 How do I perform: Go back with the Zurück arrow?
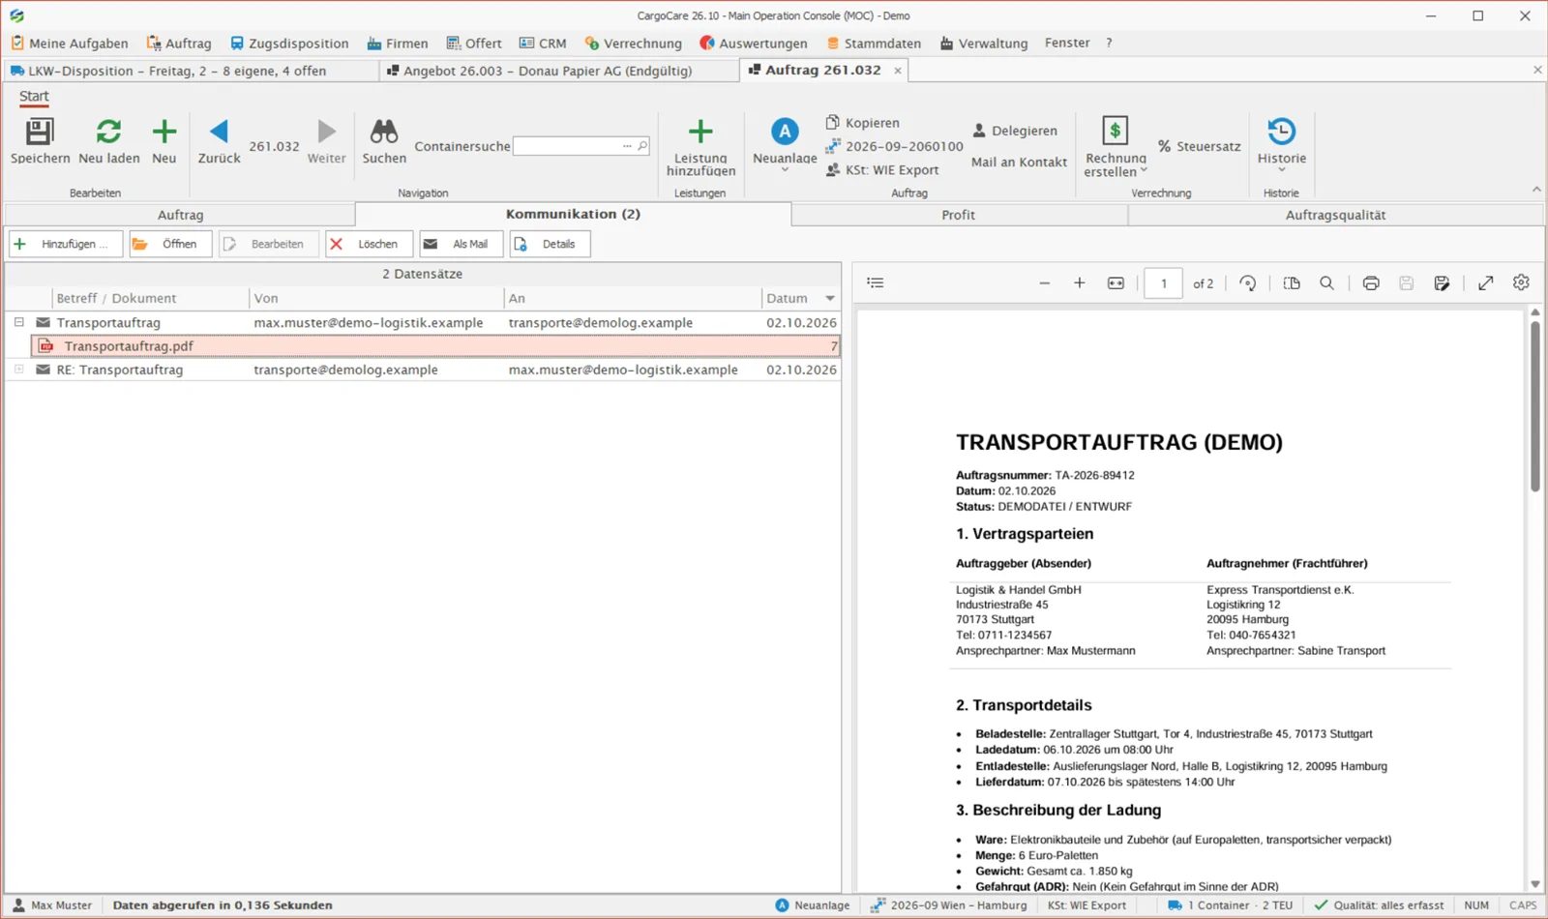tap(220, 141)
